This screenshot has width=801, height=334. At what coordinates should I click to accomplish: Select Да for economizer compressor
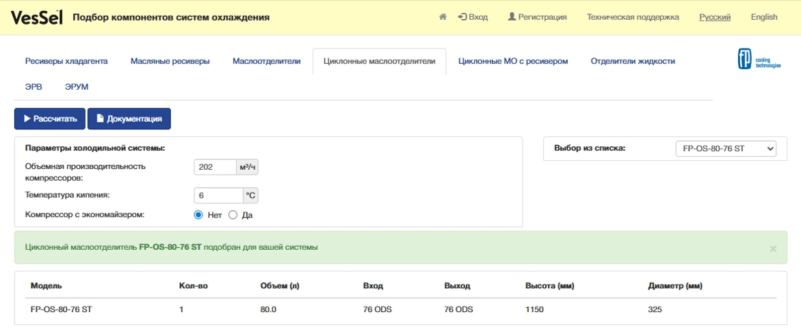(x=233, y=216)
